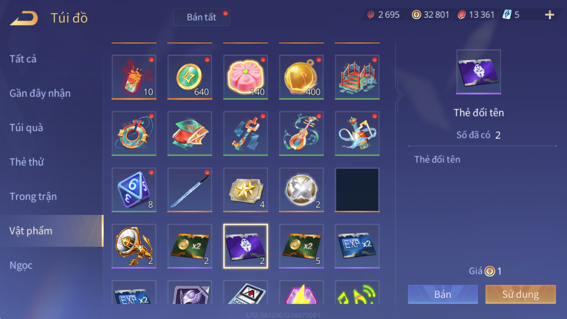Select the lute instrument item
This screenshot has width=567, height=319.
[302, 134]
